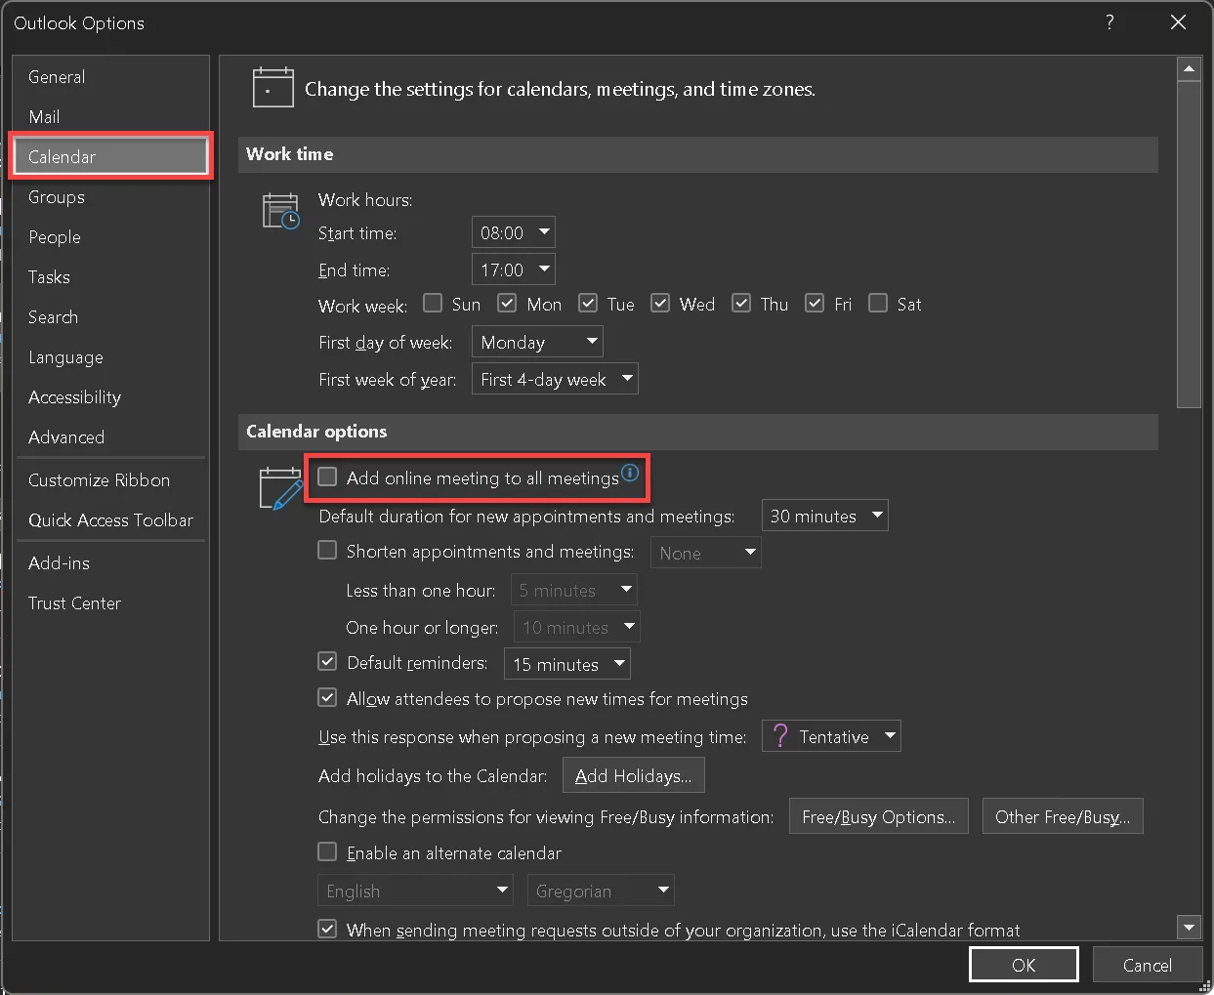Uncheck Thu in the work week
1214x995 pixels.
click(741, 303)
